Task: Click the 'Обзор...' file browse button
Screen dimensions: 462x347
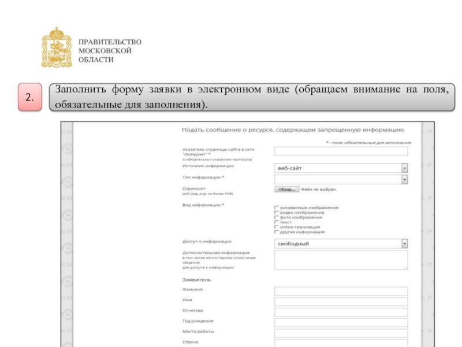Action: coord(286,190)
